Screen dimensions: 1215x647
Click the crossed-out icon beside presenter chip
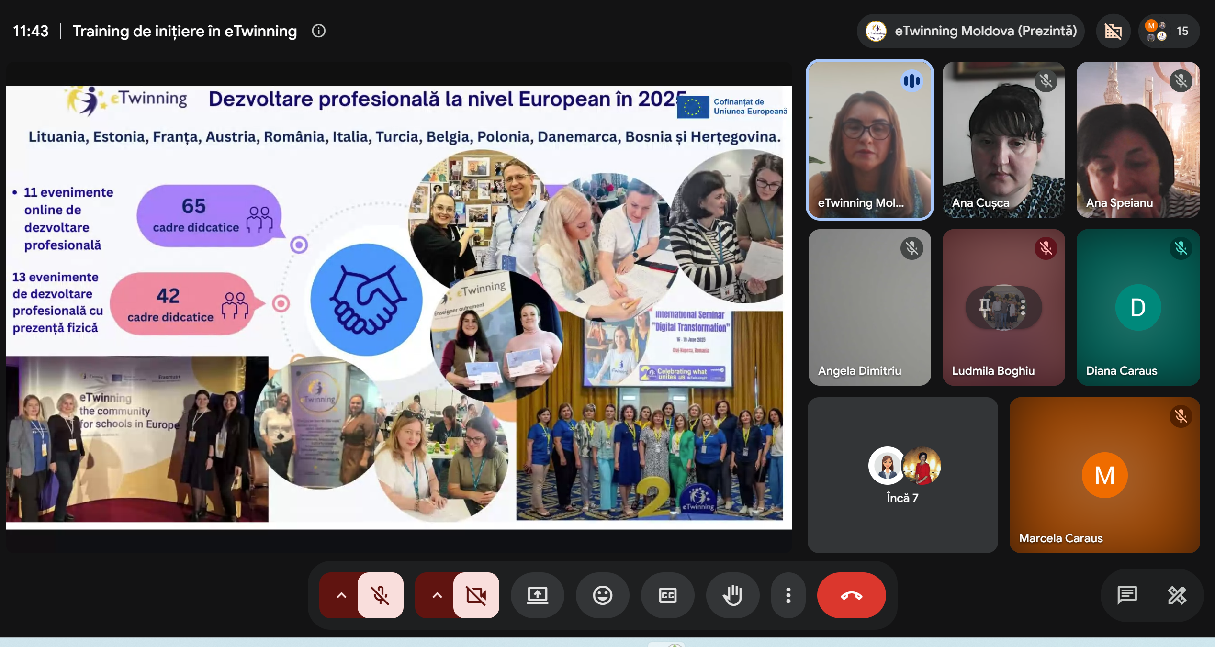coord(1114,31)
